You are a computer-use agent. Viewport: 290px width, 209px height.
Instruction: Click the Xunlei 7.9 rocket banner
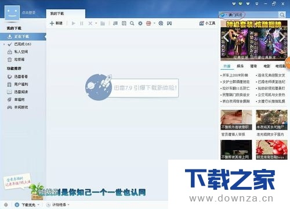click(132, 87)
